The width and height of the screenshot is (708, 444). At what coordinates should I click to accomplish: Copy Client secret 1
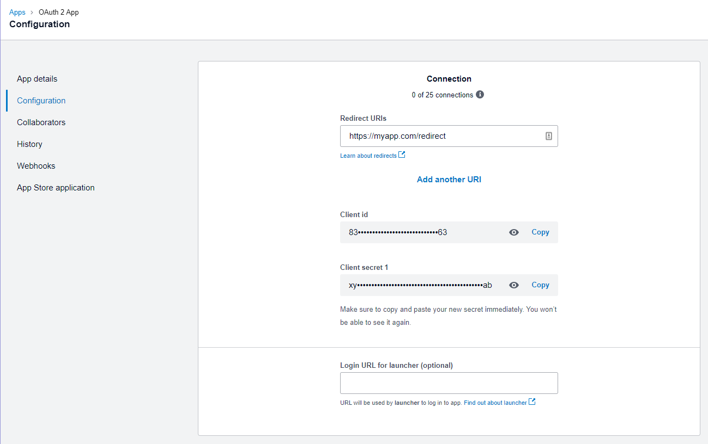click(x=540, y=285)
